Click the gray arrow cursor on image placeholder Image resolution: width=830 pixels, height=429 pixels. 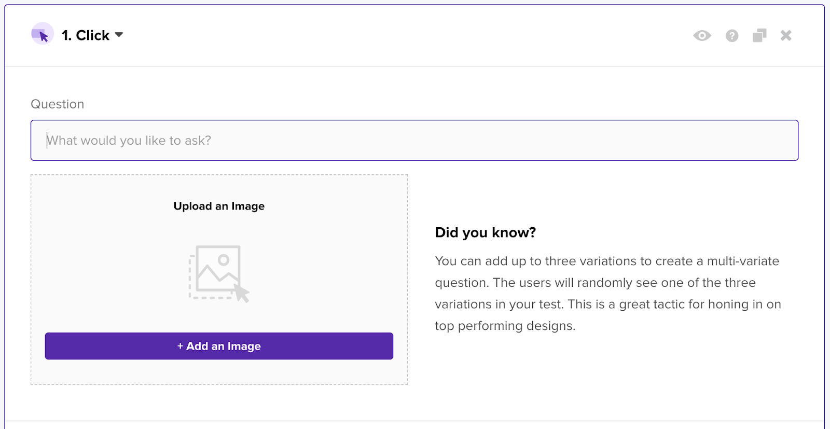click(241, 293)
